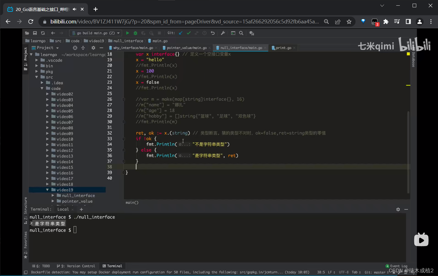Screen dimensions: 438x276
Task: Open the Terminal tool window tab
Action: (112, 266)
